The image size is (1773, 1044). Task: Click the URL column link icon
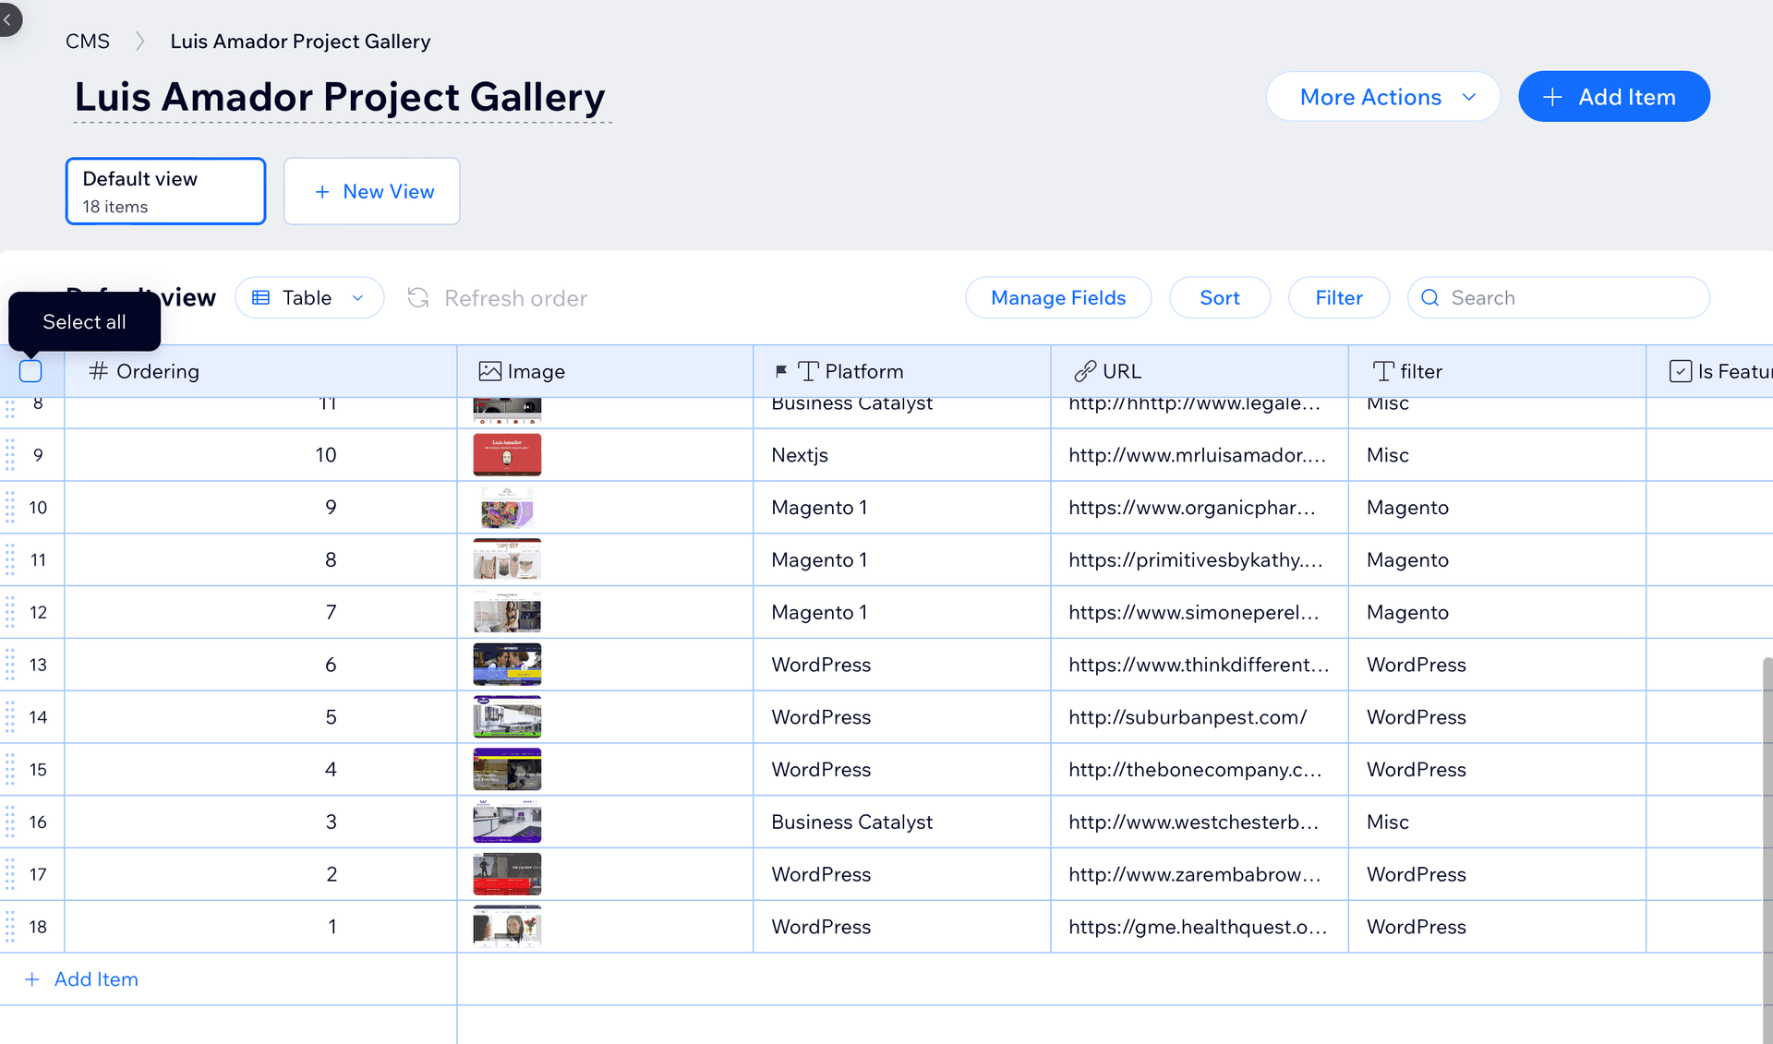pos(1085,371)
